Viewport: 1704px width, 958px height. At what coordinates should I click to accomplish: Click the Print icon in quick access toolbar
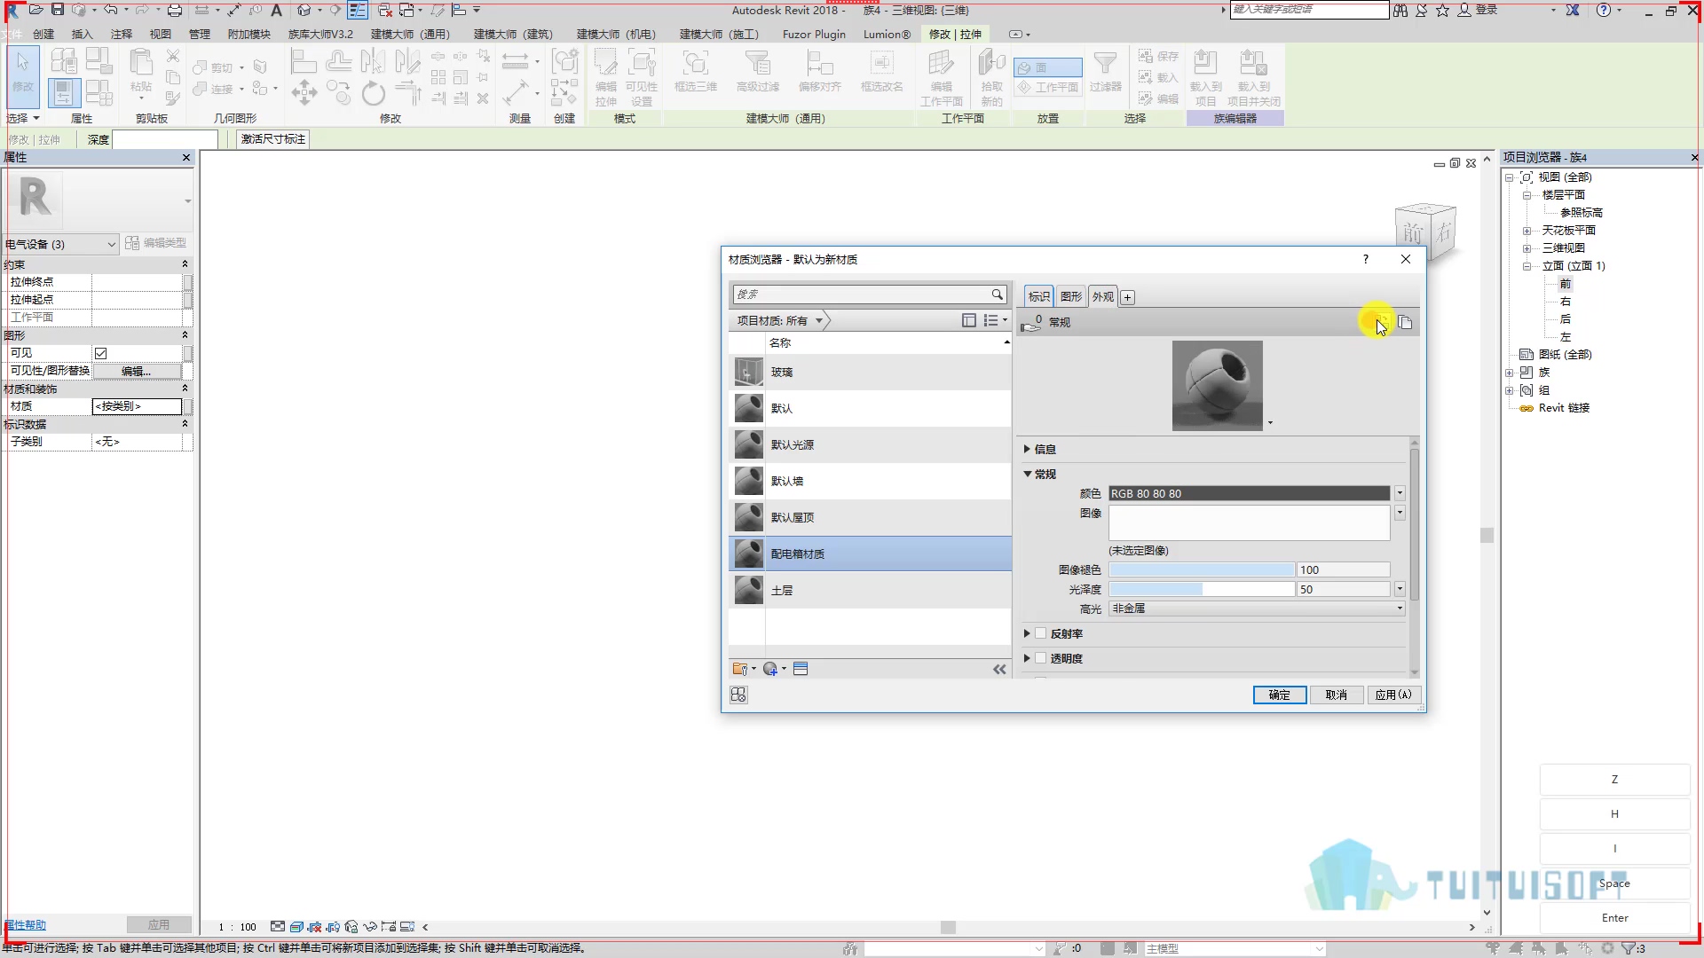click(x=175, y=10)
